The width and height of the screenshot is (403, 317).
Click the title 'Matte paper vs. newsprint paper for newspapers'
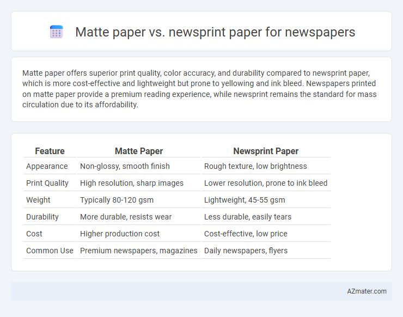pyautogui.click(x=215, y=32)
